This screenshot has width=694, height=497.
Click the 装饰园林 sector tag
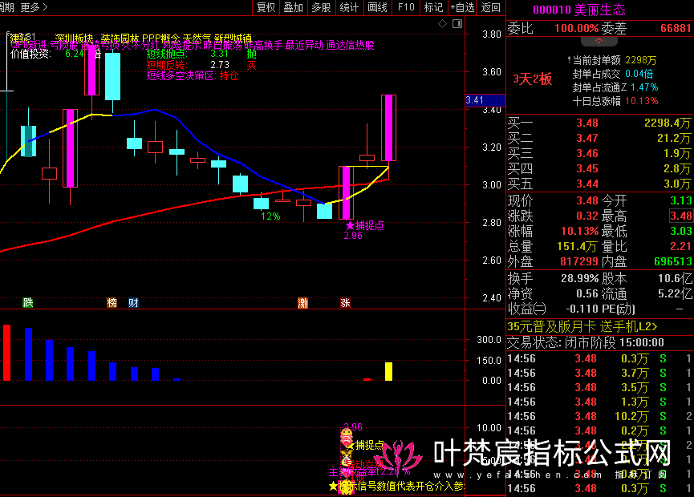pyautogui.click(x=120, y=38)
